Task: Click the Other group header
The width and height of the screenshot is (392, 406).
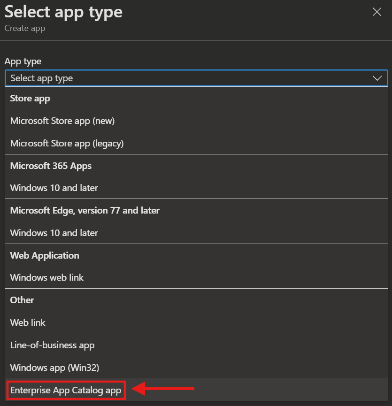Action: click(22, 300)
